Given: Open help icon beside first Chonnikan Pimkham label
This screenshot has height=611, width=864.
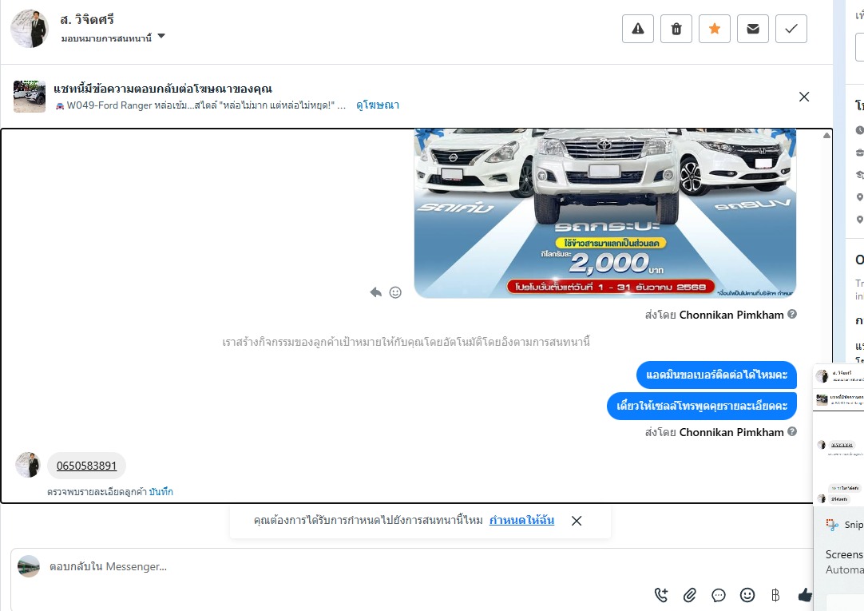Looking at the screenshot, I should [792, 314].
